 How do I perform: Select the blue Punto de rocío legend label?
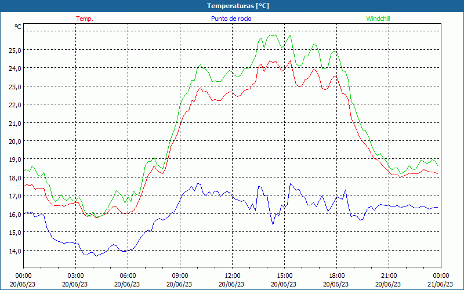(x=231, y=19)
